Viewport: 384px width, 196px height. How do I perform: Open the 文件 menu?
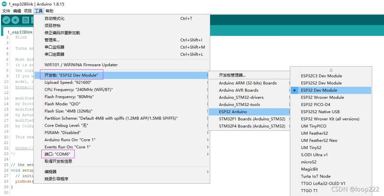[x=6, y=11]
